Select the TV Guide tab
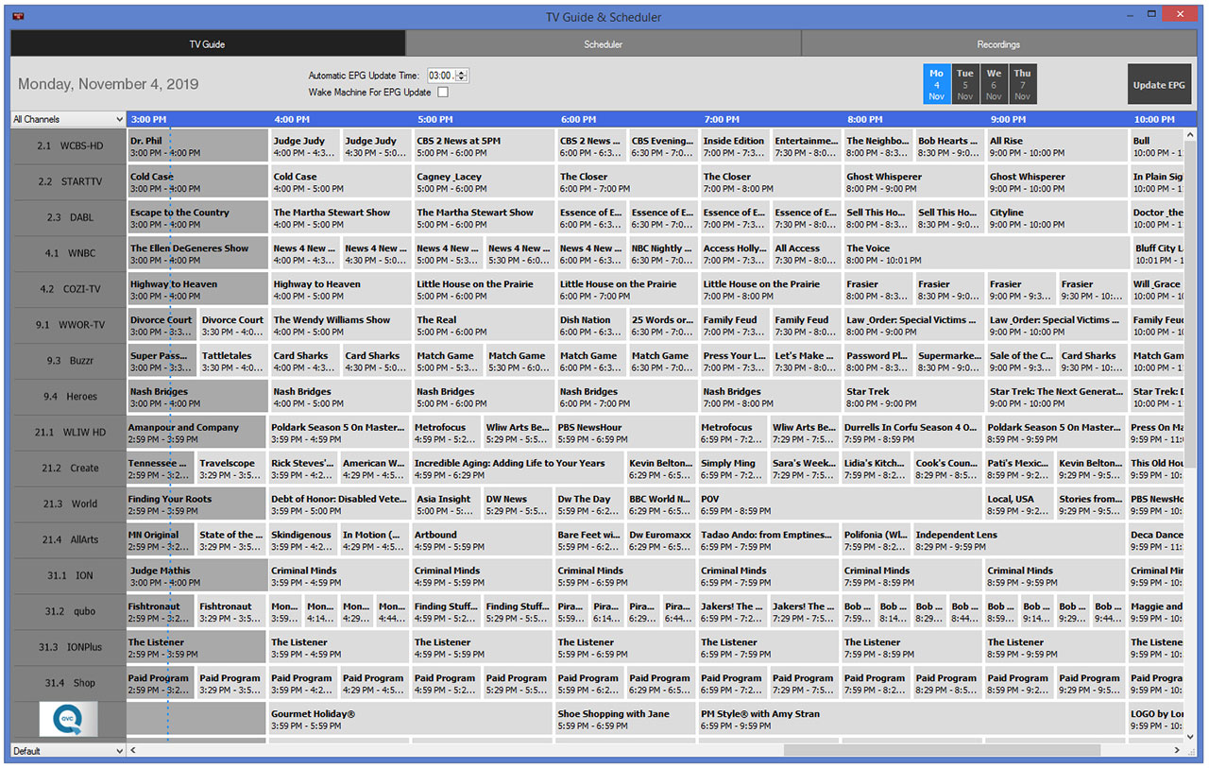Screen dimensions: 1209x768 pyautogui.click(x=208, y=43)
